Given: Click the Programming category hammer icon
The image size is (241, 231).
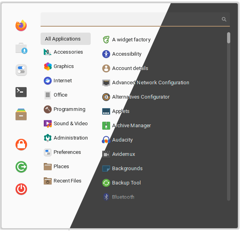Looking at the screenshot, I should click(48, 109).
